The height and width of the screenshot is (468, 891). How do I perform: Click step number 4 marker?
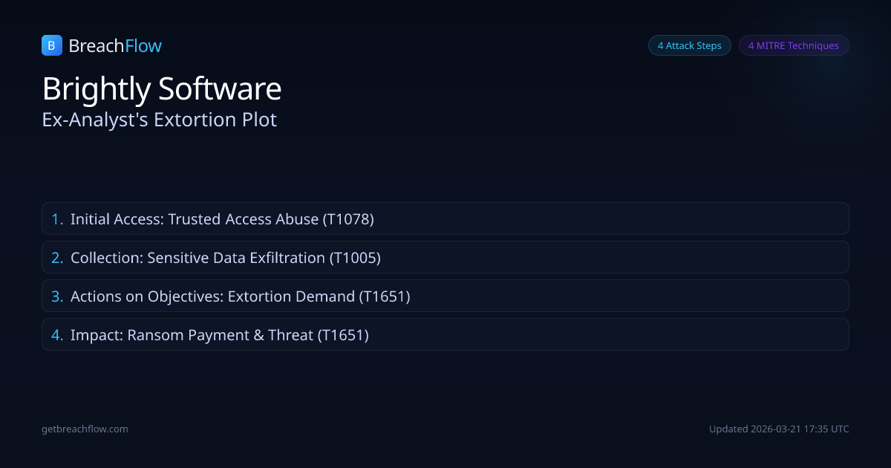(57, 335)
